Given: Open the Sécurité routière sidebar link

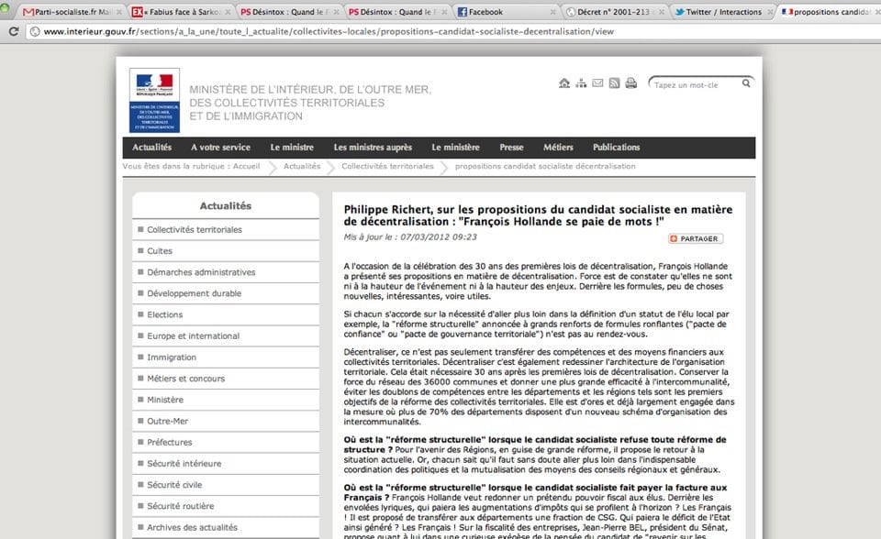Looking at the screenshot, I should click(181, 505).
